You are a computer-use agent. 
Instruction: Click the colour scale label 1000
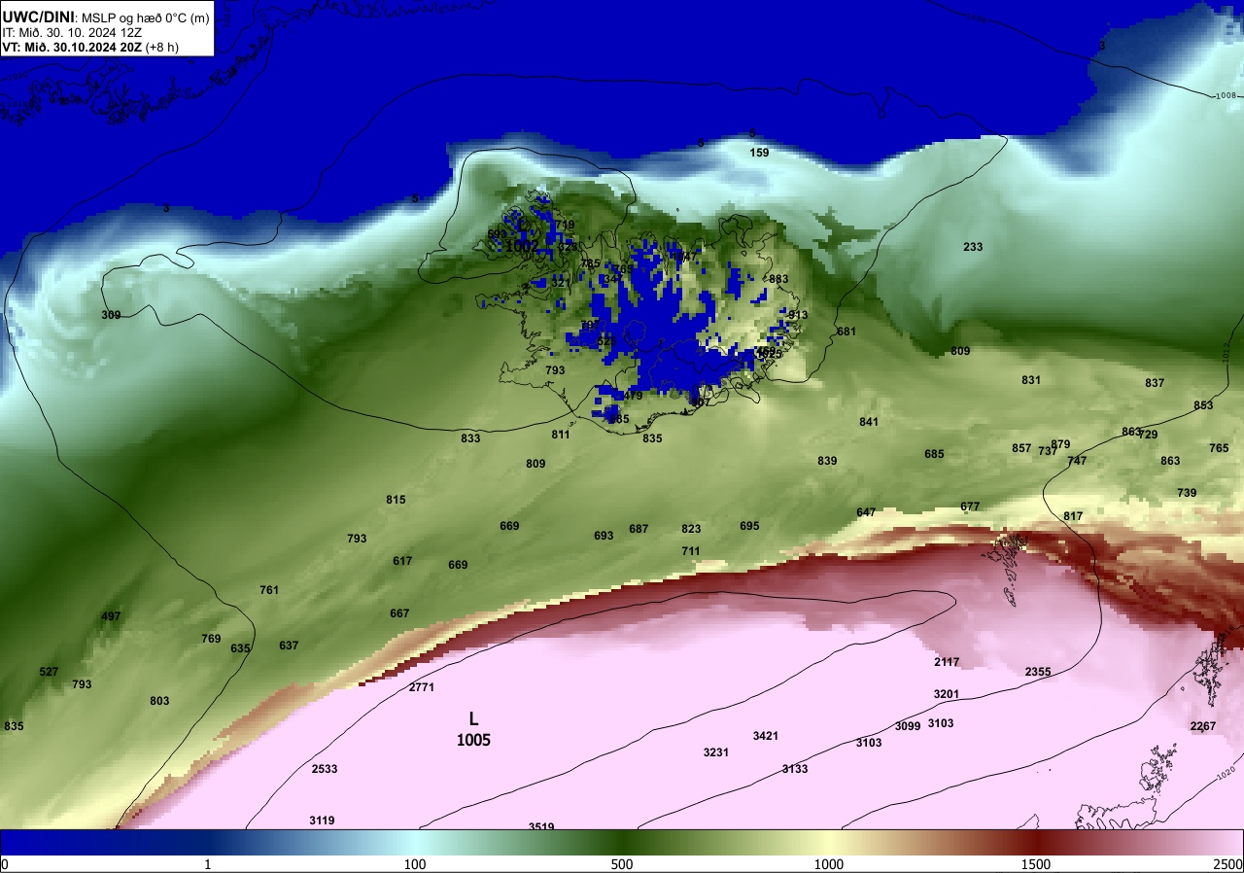click(829, 864)
